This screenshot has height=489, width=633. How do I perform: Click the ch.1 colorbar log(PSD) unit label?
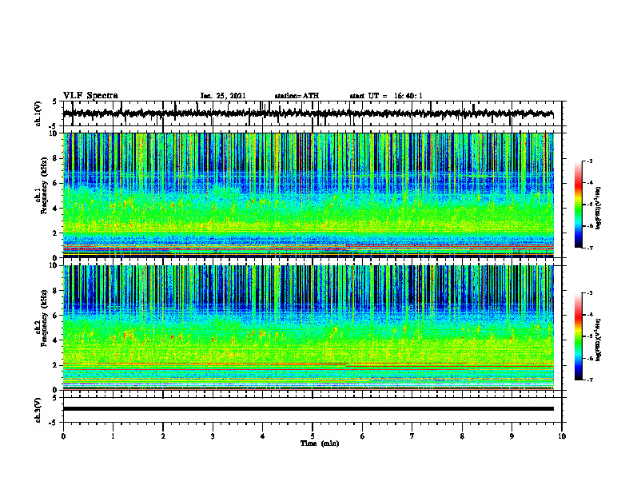[x=599, y=208]
